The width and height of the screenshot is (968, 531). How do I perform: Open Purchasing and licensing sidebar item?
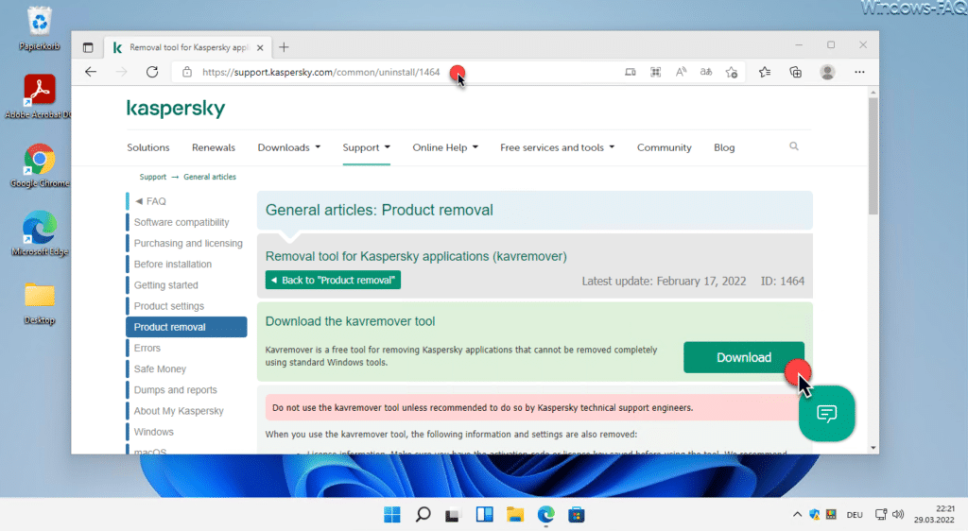pyautogui.click(x=188, y=243)
